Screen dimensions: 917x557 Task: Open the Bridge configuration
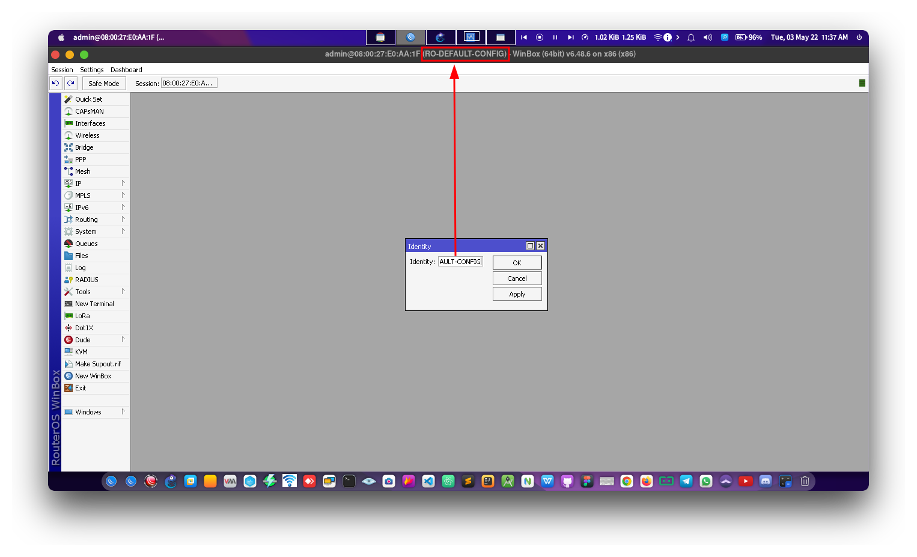click(x=84, y=147)
